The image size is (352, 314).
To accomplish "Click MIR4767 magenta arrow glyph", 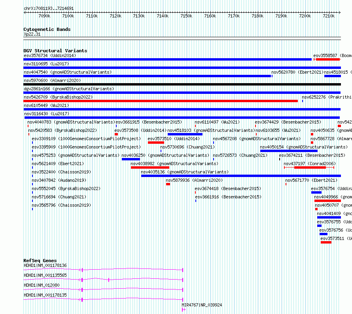I will tap(184, 310).
